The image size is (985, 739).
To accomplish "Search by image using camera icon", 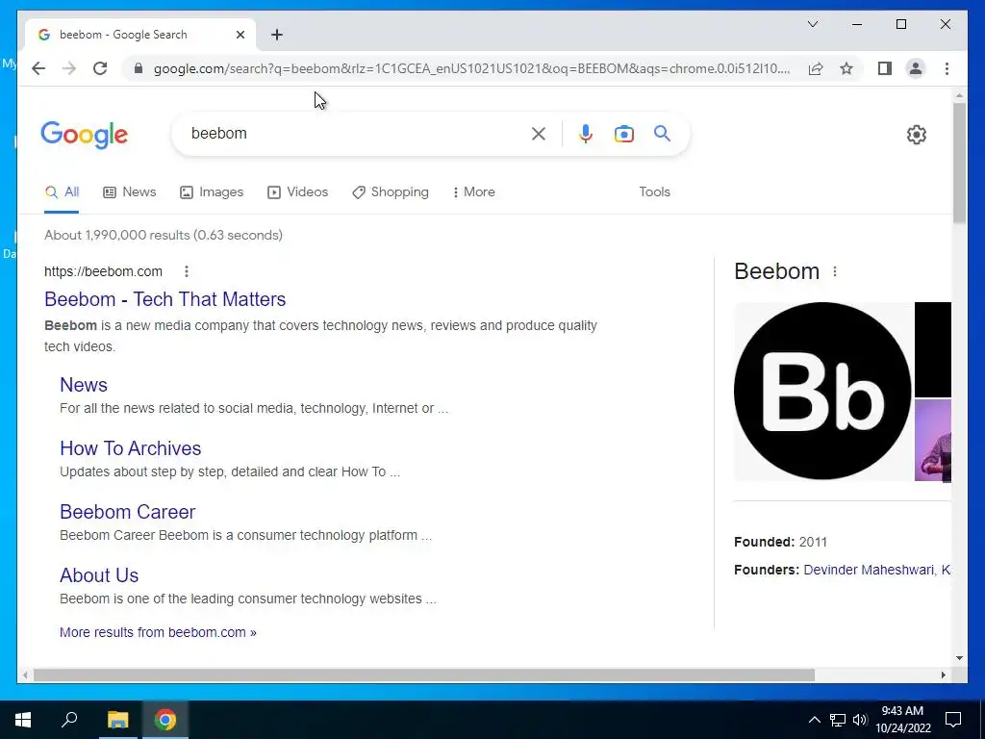I will (623, 133).
